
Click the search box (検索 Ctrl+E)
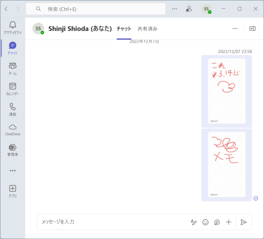(x=95, y=9)
